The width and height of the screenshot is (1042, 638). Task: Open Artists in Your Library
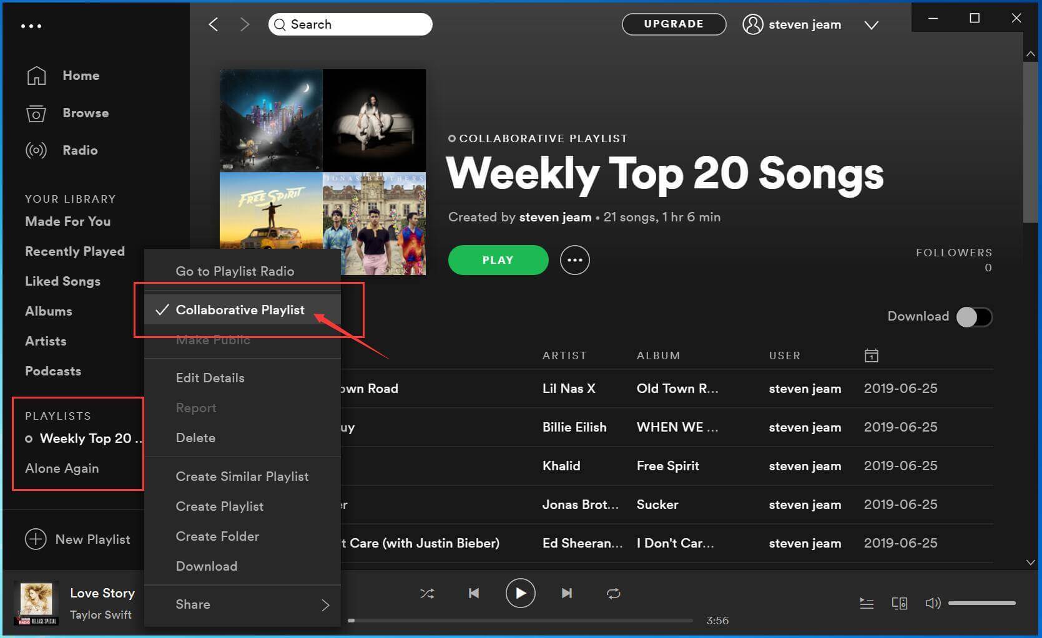pos(46,341)
